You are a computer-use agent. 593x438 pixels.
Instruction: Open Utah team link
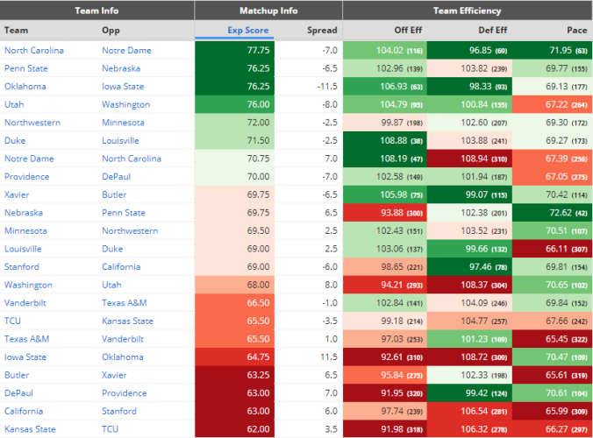(14, 104)
